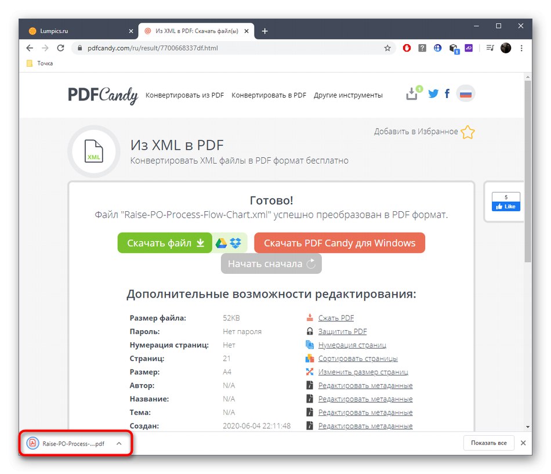551x474 pixels.
Task: Edit metadata in the Автор row
Action: [x=365, y=385]
